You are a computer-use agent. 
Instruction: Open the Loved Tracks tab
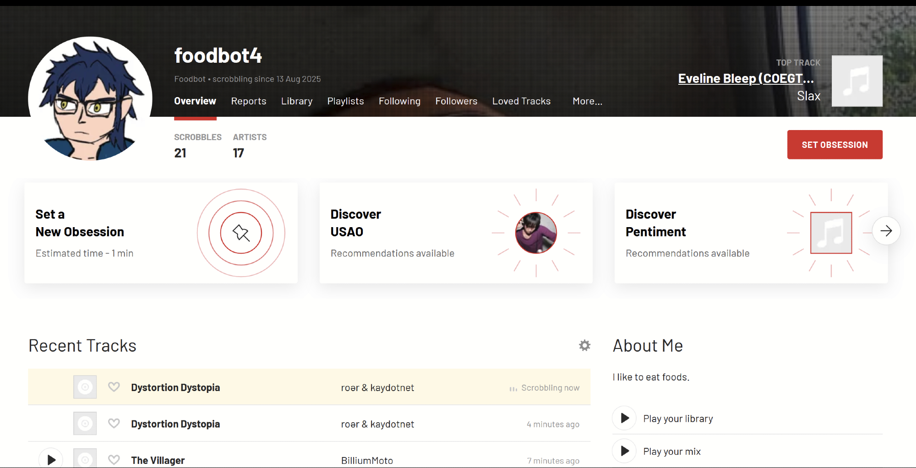click(521, 101)
